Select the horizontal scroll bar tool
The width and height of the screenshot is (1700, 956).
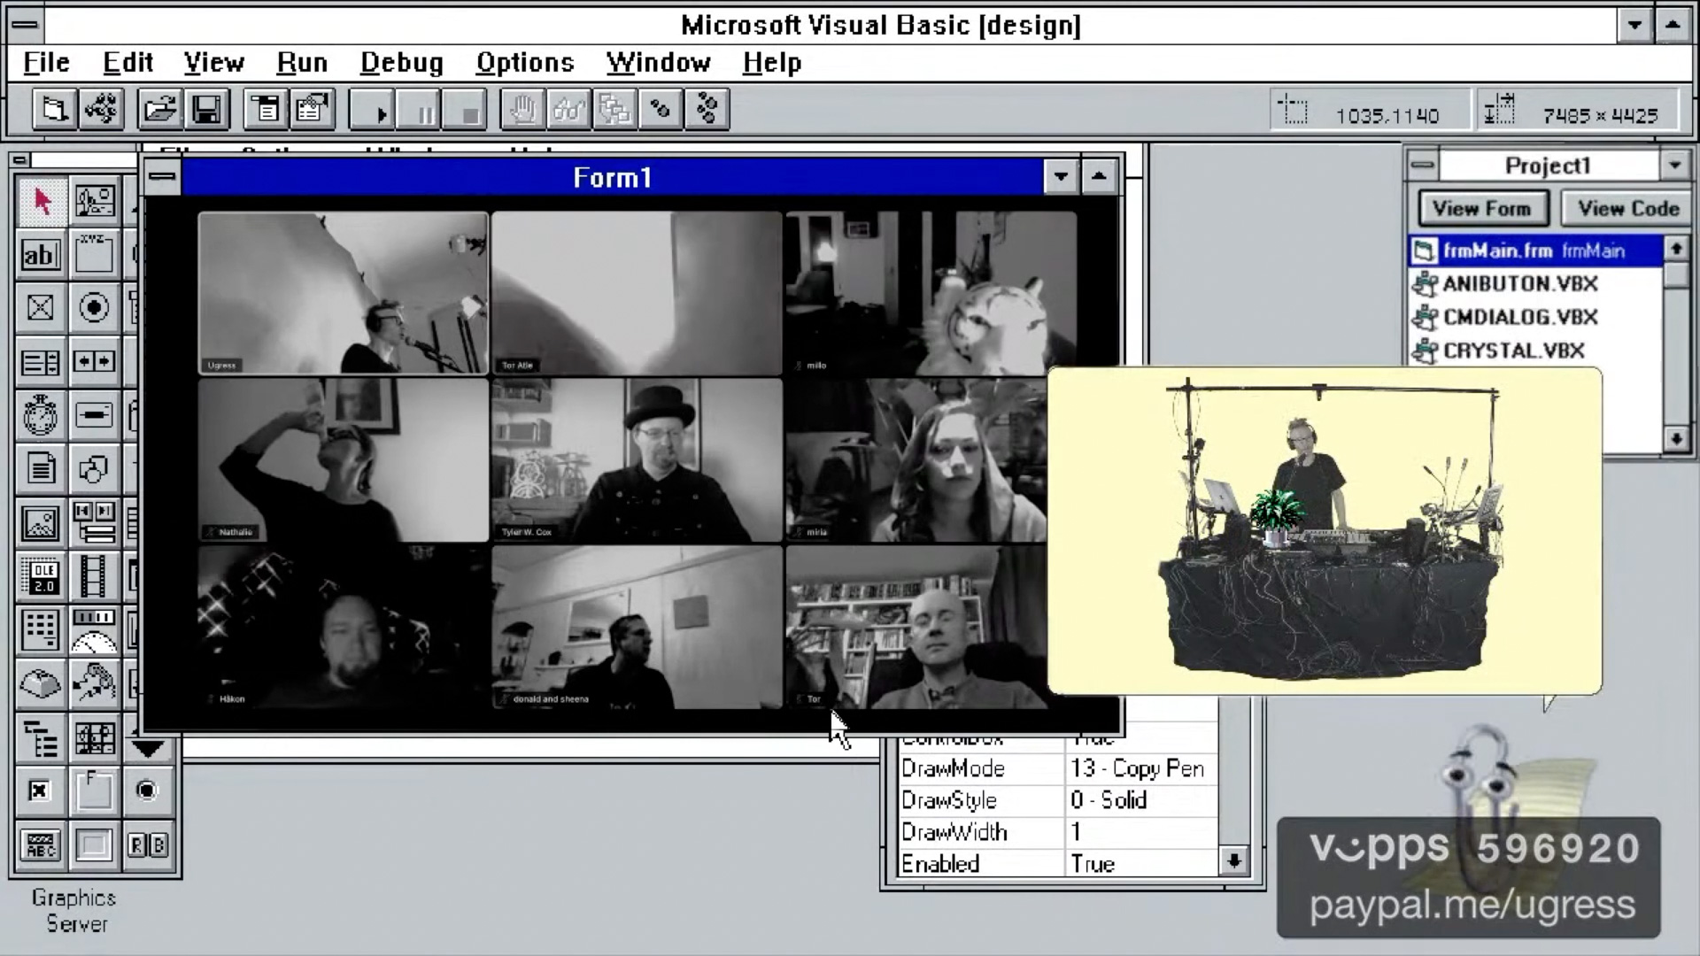94,362
